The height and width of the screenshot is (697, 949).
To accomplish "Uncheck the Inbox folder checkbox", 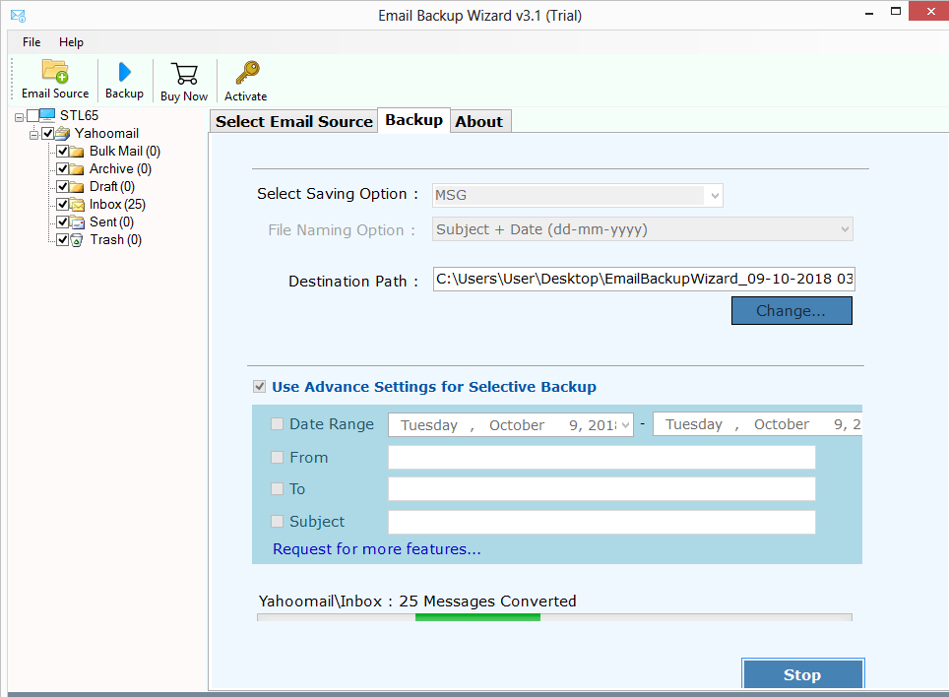I will pos(62,204).
